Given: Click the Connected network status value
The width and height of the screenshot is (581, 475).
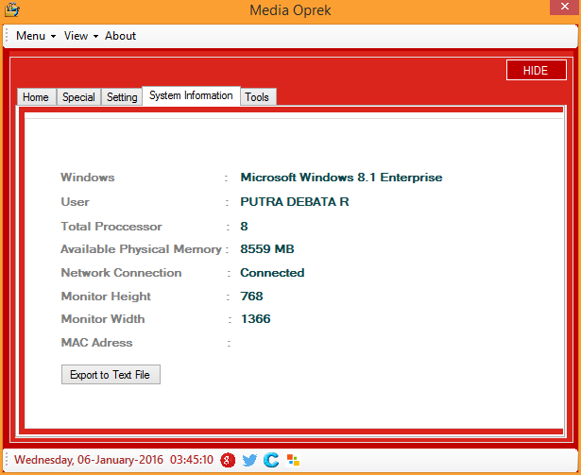Looking at the screenshot, I should (x=272, y=273).
